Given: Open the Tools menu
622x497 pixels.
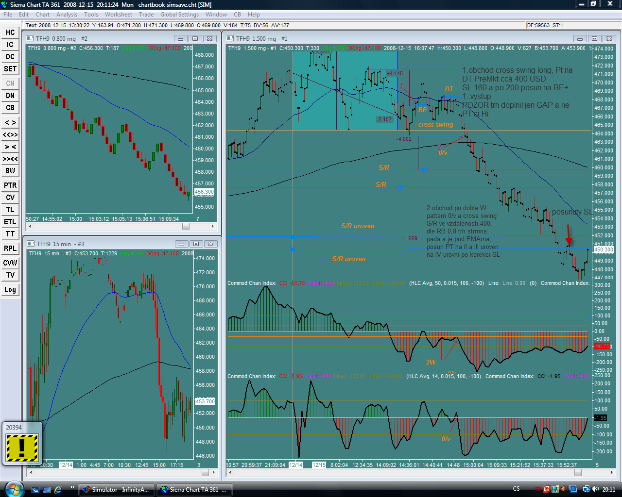Looking at the screenshot, I should (91, 15).
